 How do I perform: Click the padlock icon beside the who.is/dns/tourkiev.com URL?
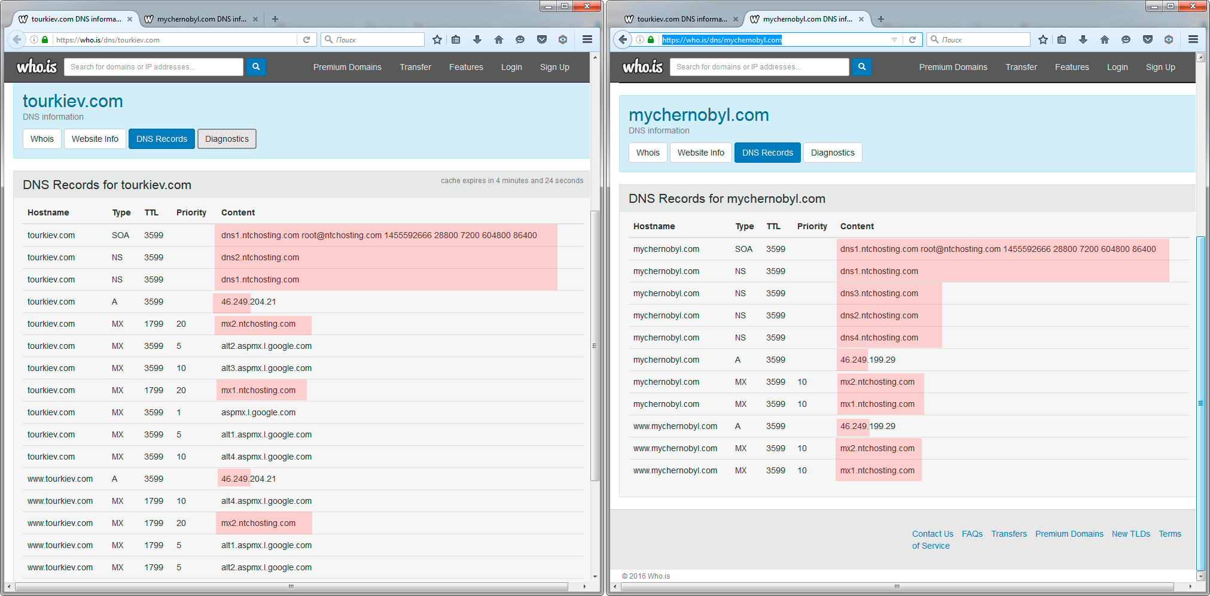tap(45, 39)
